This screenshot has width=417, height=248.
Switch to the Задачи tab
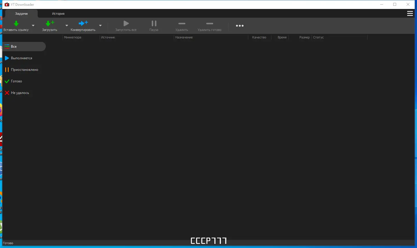(21, 14)
